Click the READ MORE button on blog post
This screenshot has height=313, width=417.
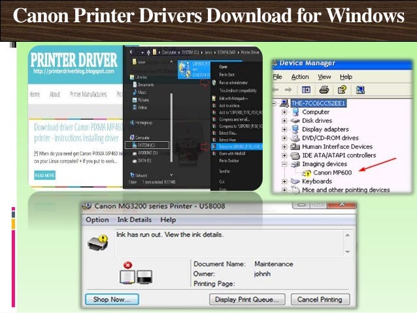(x=44, y=175)
